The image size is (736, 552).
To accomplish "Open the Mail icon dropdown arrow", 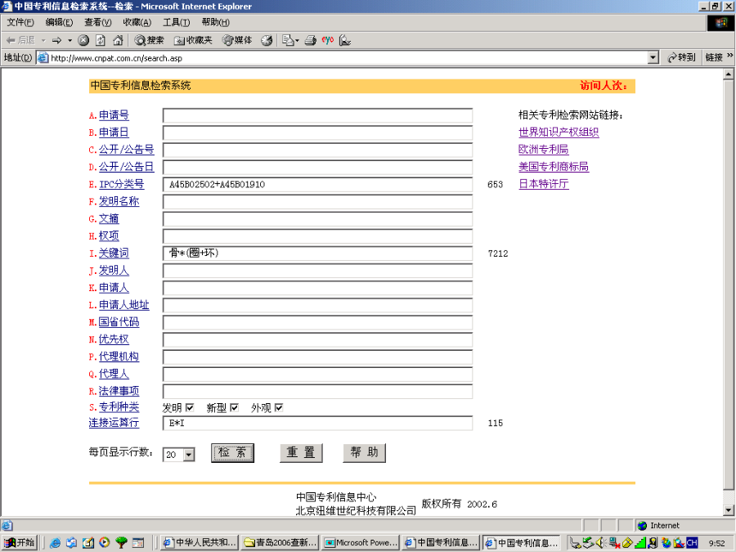I will point(297,41).
